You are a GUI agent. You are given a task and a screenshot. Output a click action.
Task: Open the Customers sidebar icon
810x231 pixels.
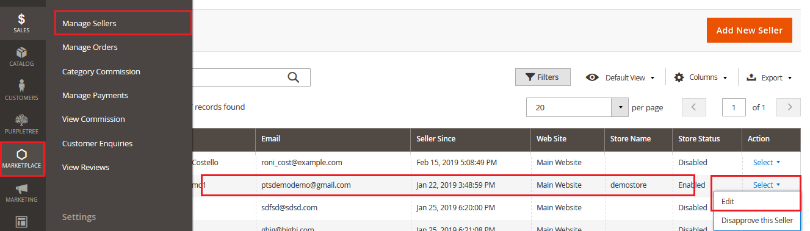[x=21, y=90]
